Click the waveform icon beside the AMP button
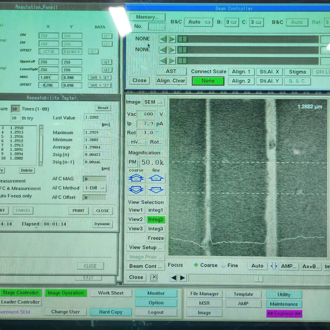 [x=274, y=266]
